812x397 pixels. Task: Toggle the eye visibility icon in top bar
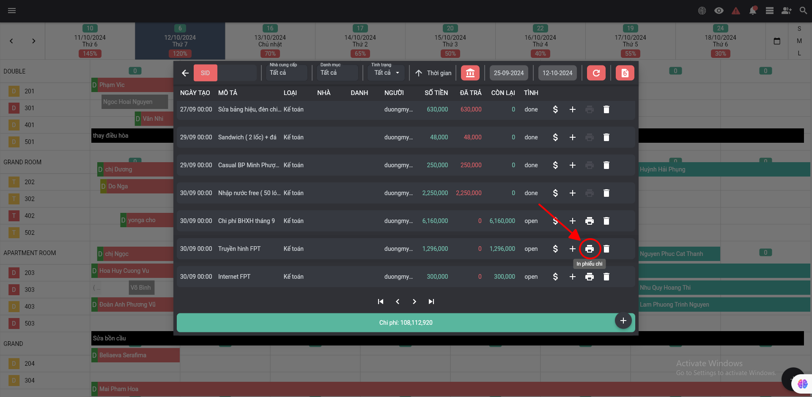[x=719, y=11]
